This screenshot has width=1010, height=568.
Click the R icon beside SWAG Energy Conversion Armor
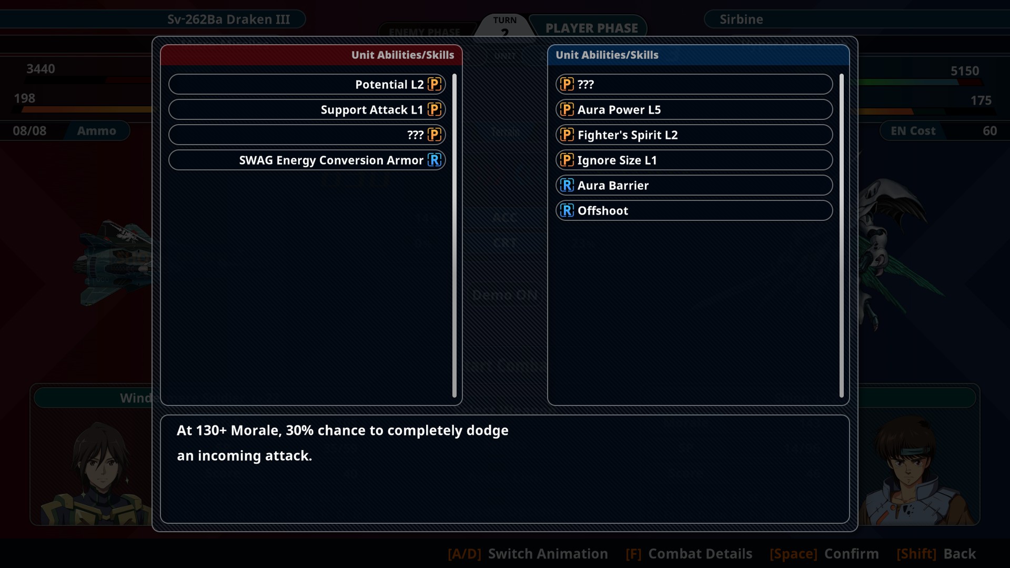click(435, 160)
